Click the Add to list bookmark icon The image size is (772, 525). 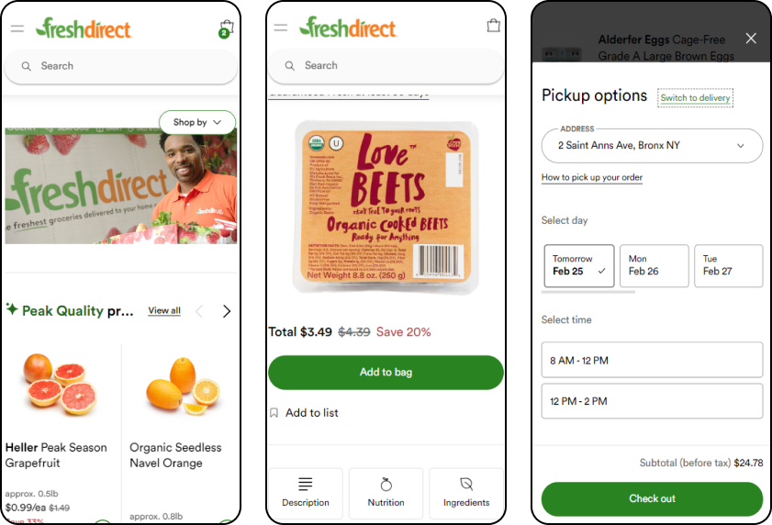coord(274,413)
